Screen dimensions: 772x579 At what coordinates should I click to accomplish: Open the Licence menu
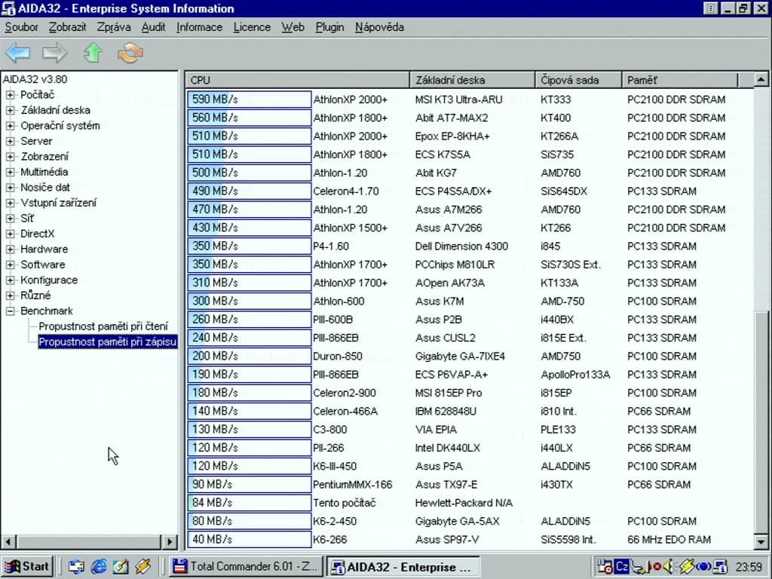coord(252,27)
